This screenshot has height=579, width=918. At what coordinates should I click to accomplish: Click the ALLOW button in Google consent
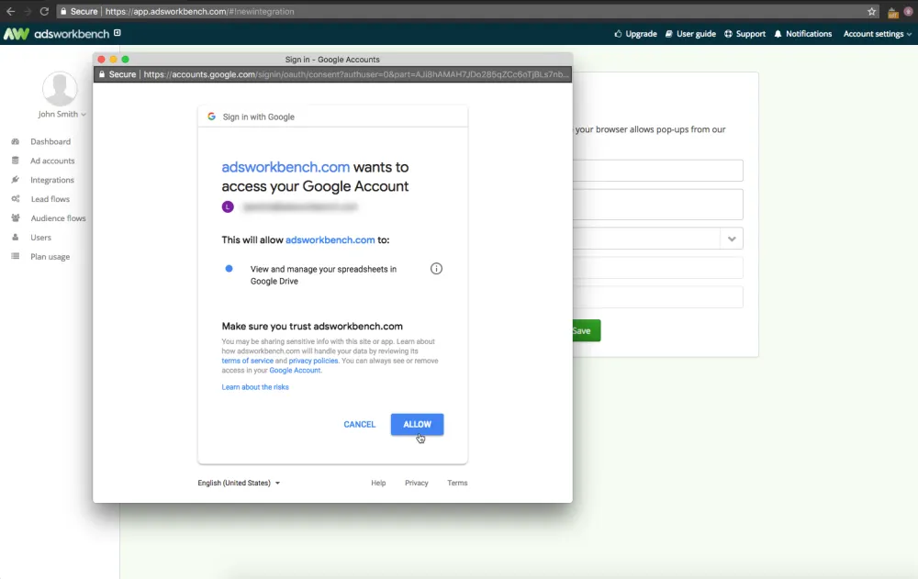click(417, 425)
